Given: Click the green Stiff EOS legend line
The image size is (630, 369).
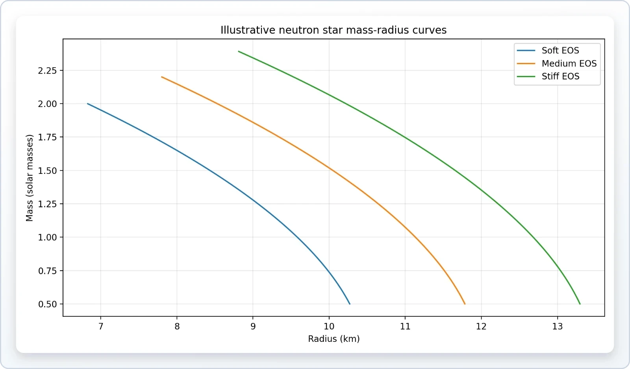Looking at the screenshot, I should coord(526,76).
